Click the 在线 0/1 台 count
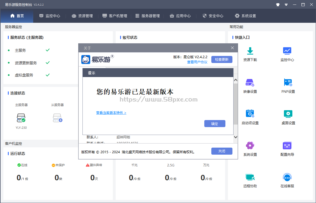The width and height of the screenshot is (316, 203). pyautogui.click(x=22, y=178)
